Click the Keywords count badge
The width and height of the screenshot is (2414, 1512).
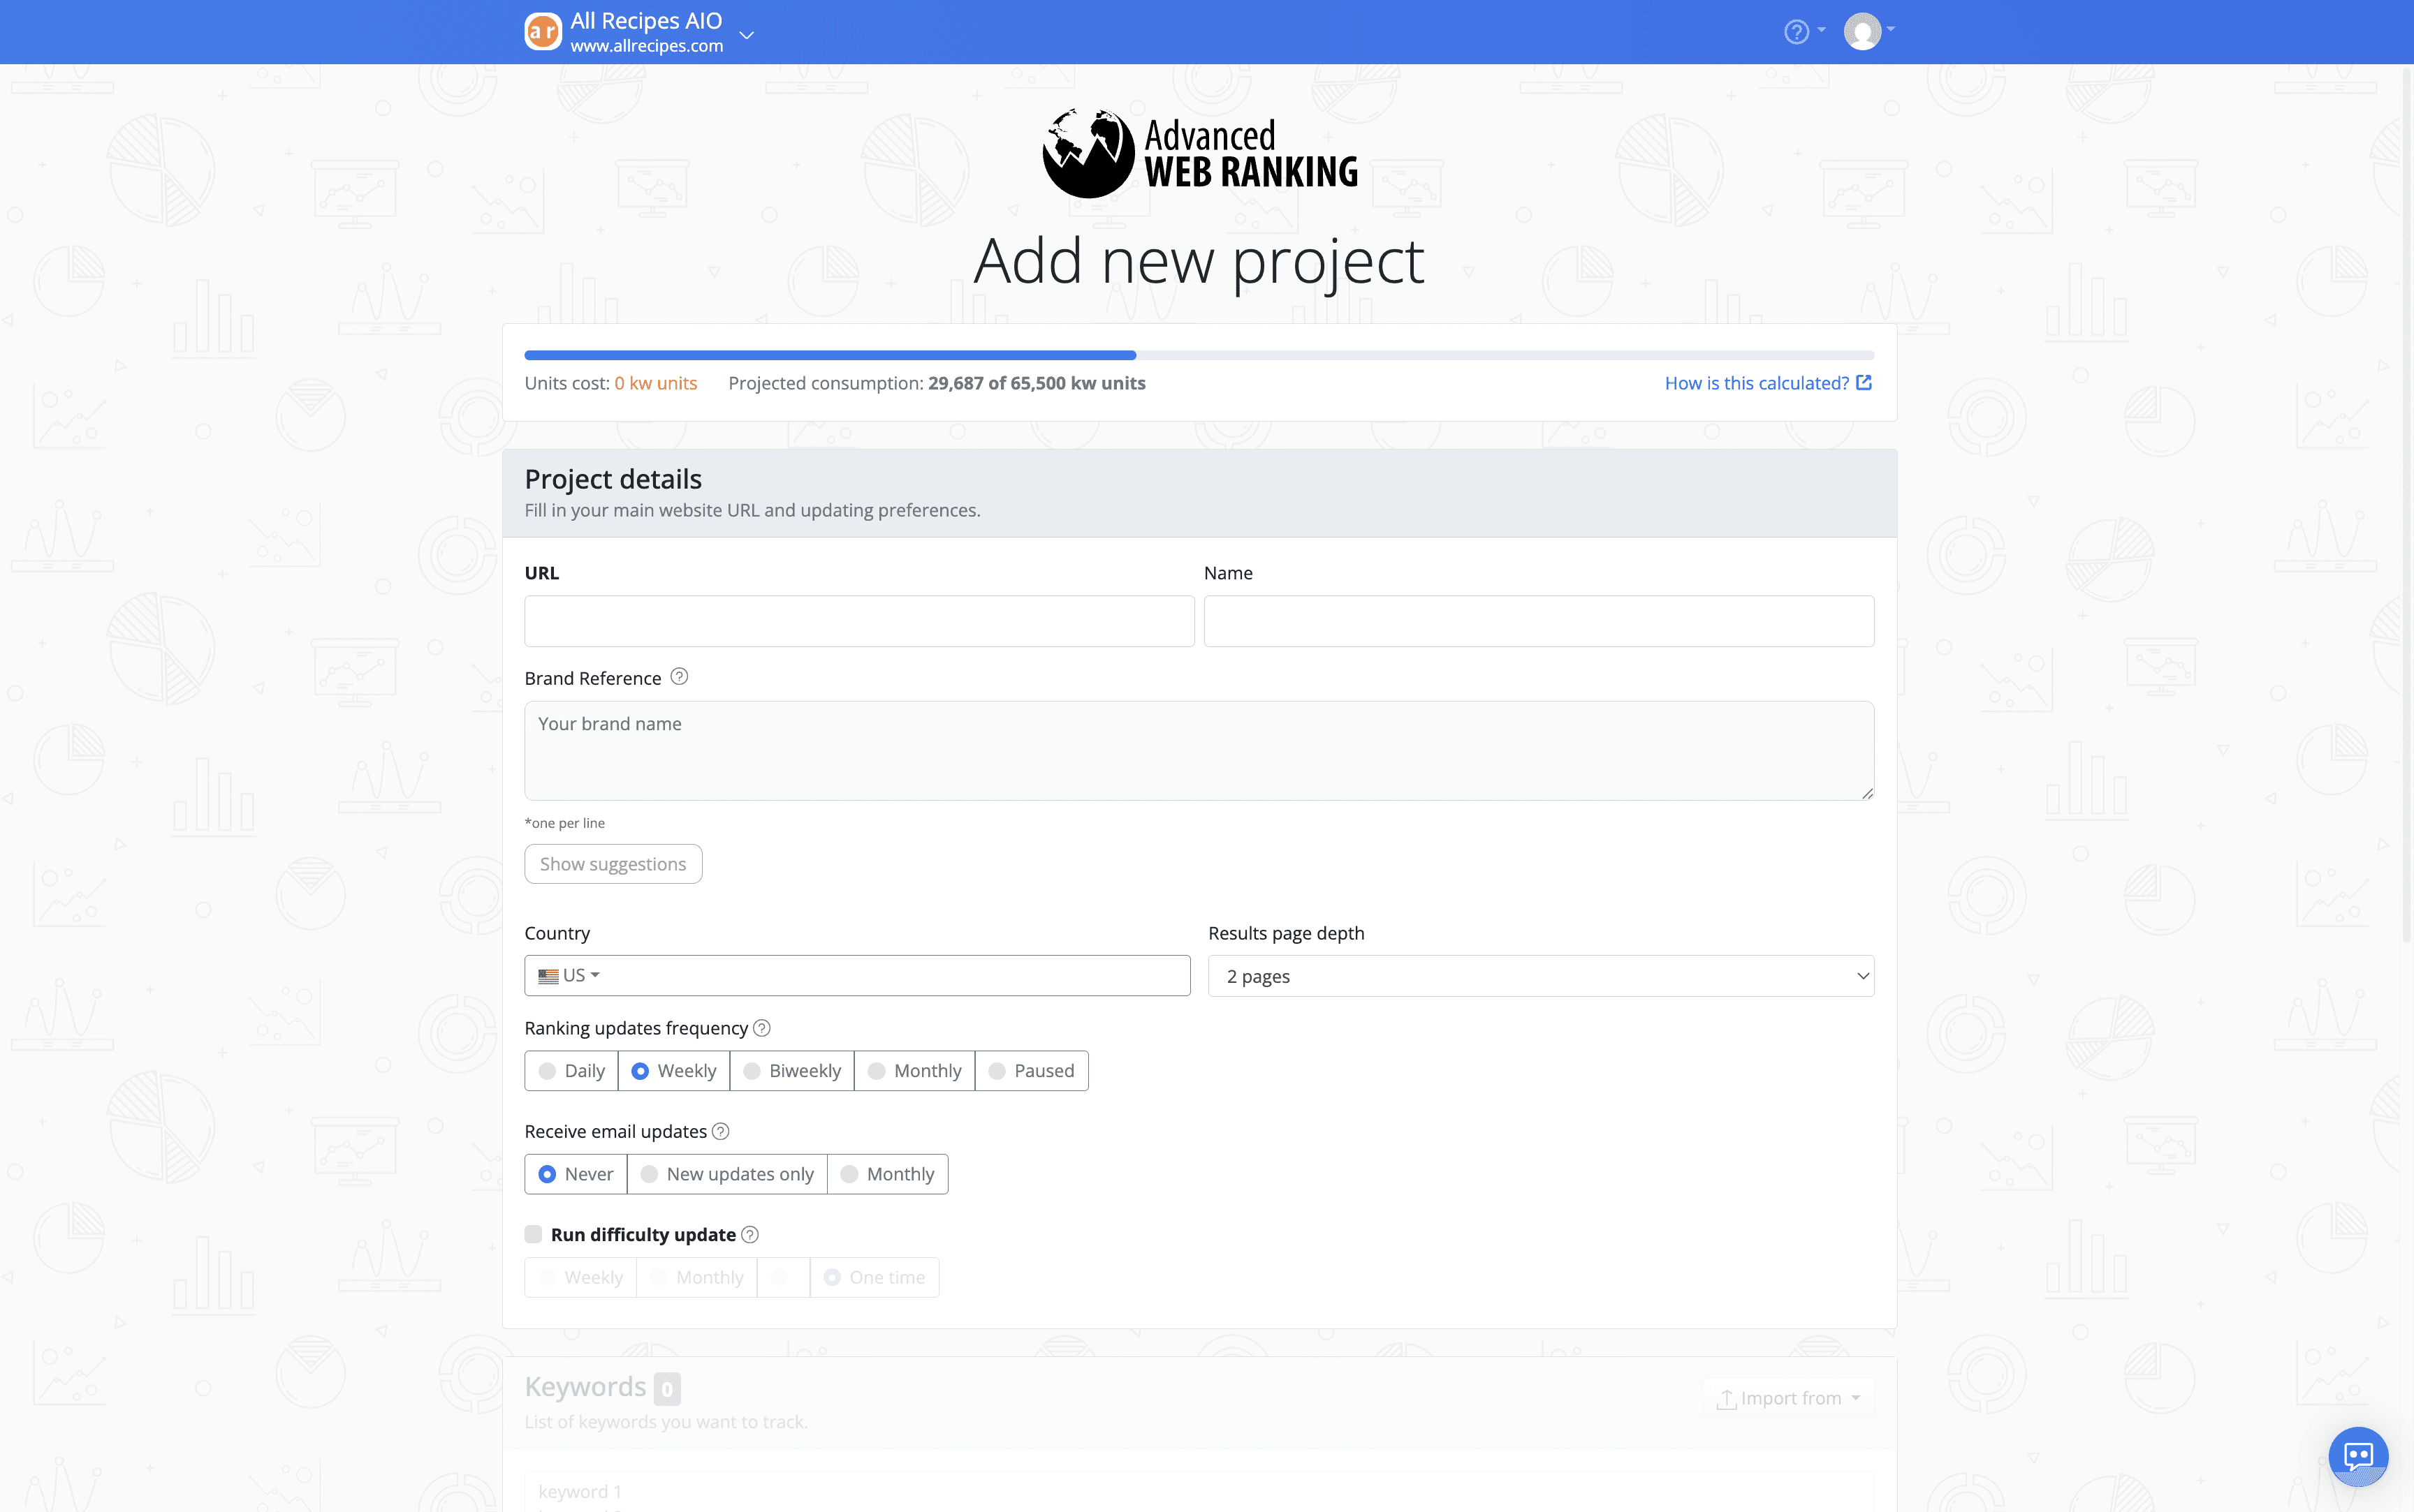click(x=667, y=1389)
